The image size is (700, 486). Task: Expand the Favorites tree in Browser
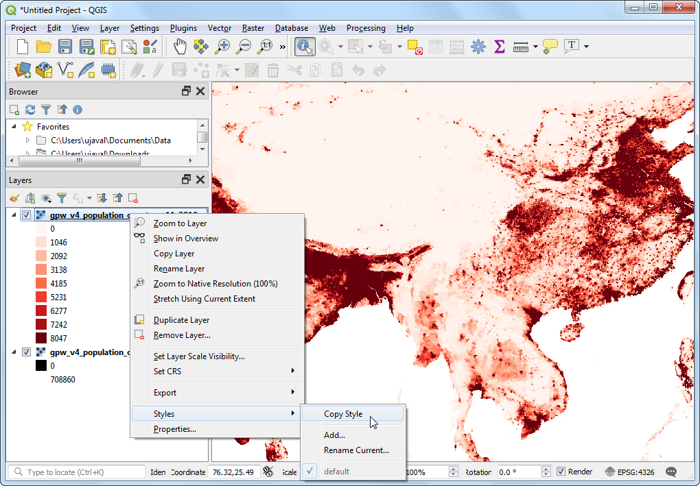coord(14,127)
